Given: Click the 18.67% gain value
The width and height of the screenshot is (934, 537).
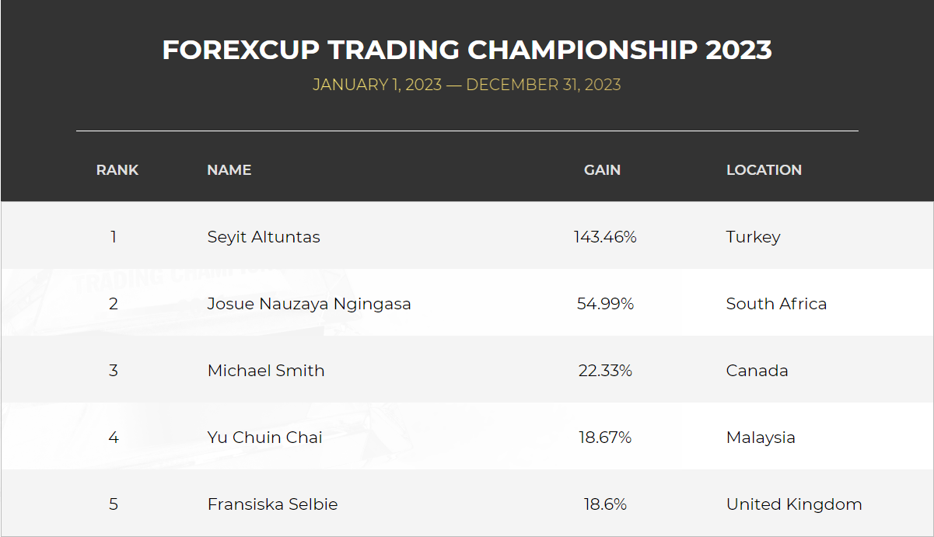Looking at the screenshot, I should click(605, 438).
